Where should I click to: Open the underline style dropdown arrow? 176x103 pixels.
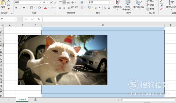27,8
